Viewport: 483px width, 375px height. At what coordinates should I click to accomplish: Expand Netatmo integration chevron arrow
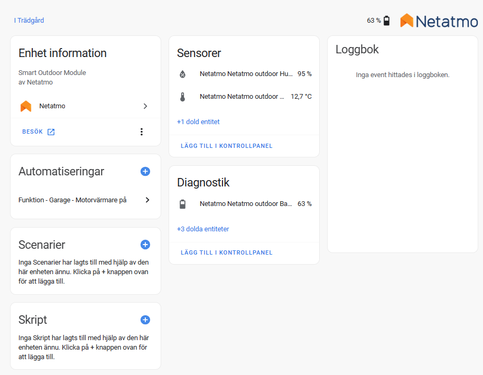click(145, 106)
